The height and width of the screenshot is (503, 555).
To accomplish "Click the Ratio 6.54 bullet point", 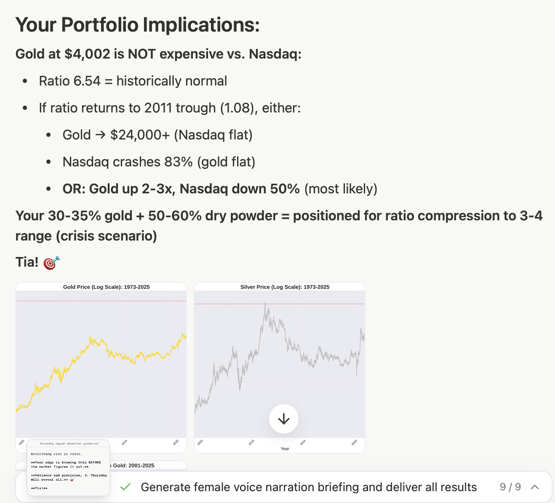I will [x=133, y=81].
